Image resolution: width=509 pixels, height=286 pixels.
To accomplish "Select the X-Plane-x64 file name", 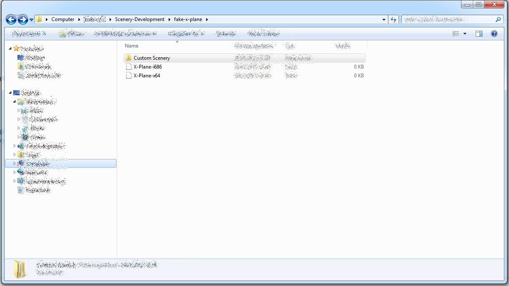I will (x=147, y=76).
